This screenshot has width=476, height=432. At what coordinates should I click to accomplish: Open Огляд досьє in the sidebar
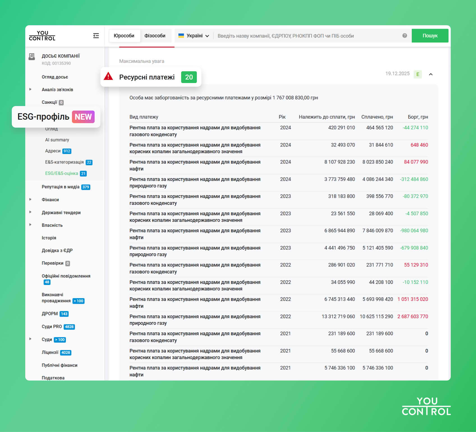pyautogui.click(x=55, y=77)
